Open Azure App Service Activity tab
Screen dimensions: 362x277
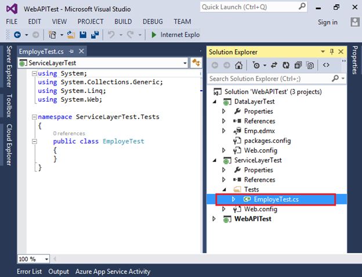click(113, 271)
